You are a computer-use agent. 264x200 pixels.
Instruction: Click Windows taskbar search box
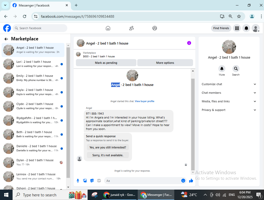[x=50, y=195]
